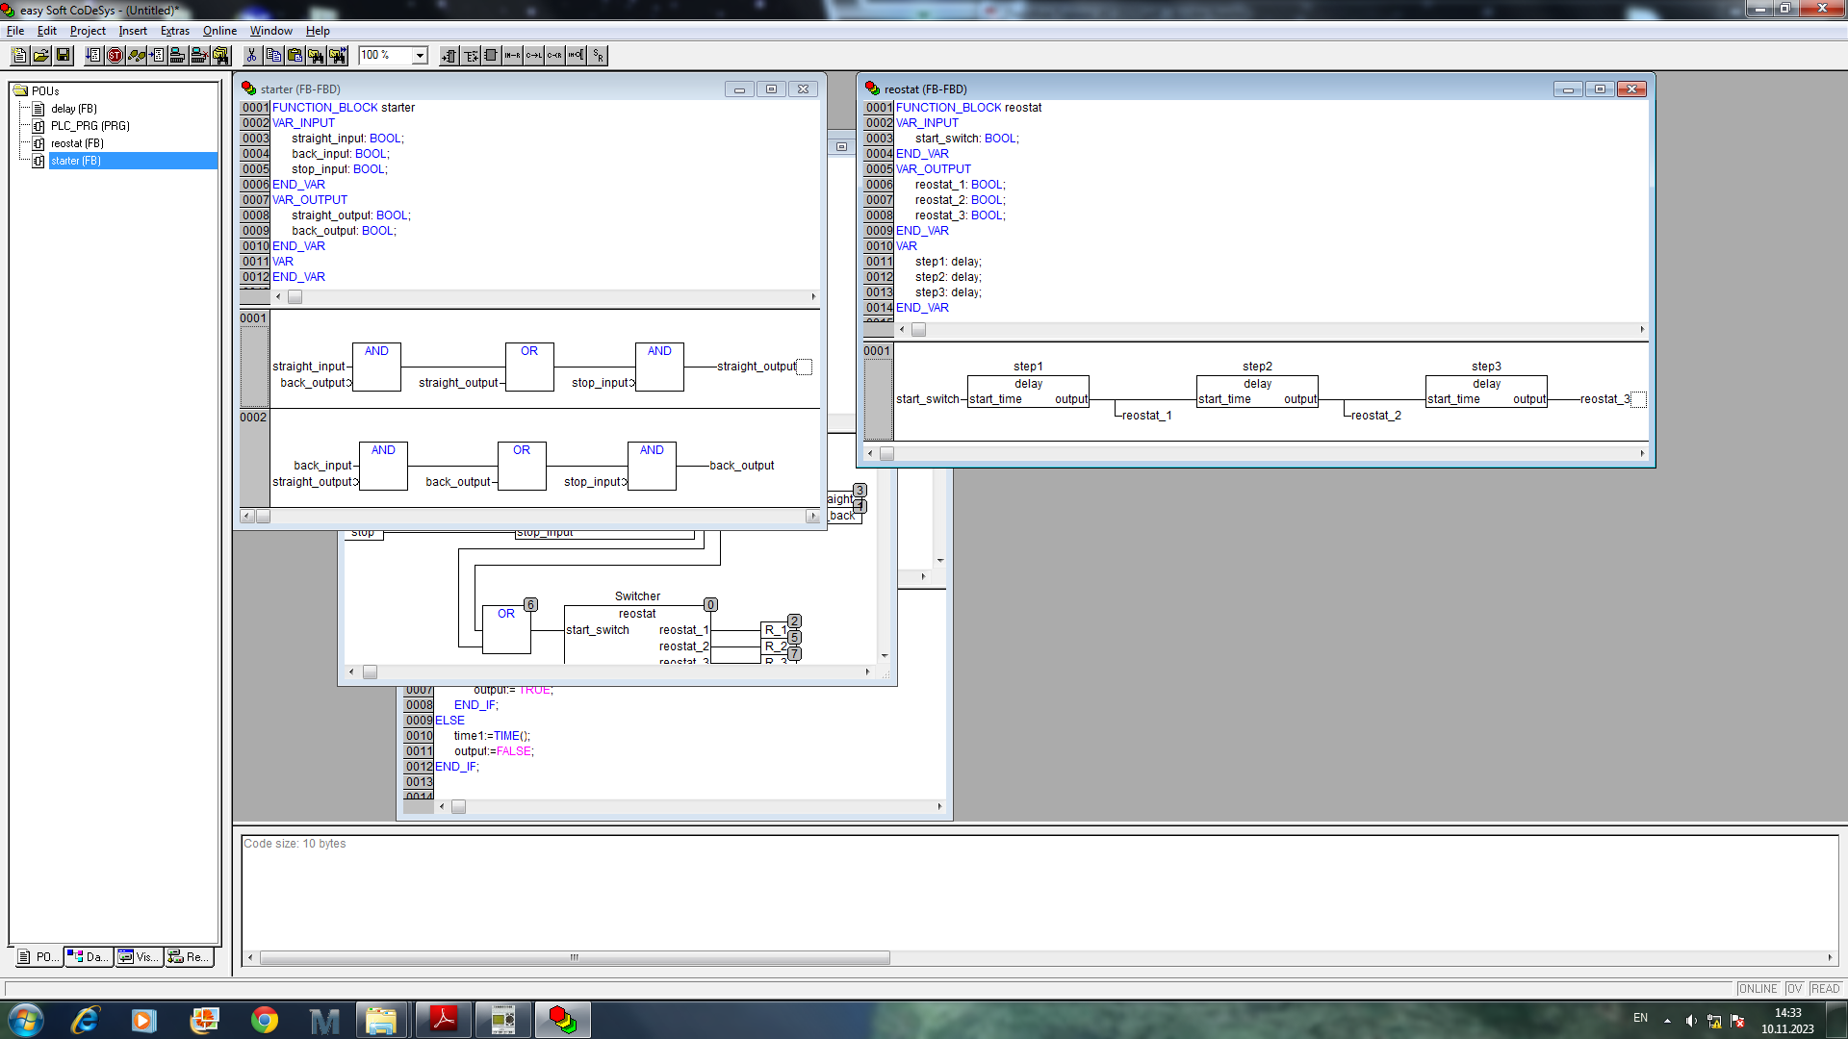Switch to the POUs tab at bottom

38,956
